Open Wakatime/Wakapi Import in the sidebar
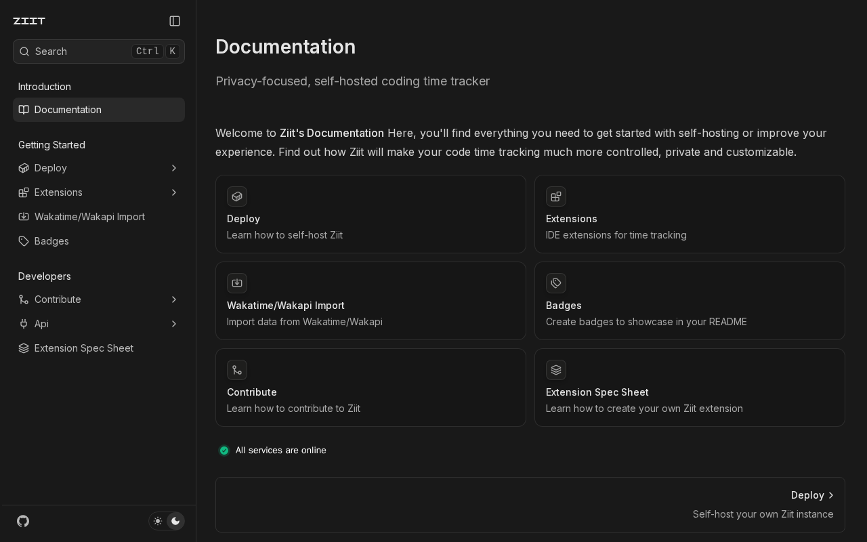This screenshot has width=867, height=542. 99,217
